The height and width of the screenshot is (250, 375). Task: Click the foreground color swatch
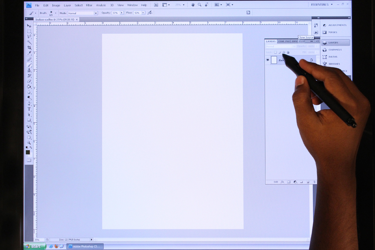(28, 152)
